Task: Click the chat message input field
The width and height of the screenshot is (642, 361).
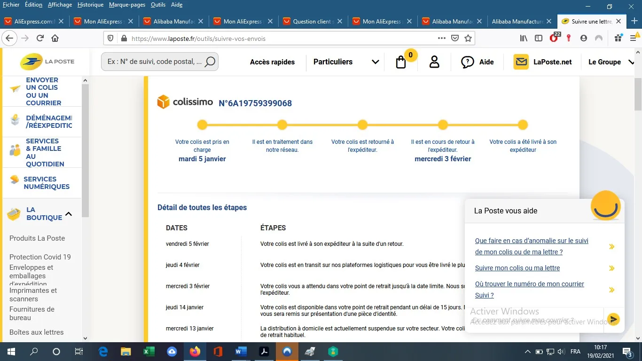Action: 534,320
